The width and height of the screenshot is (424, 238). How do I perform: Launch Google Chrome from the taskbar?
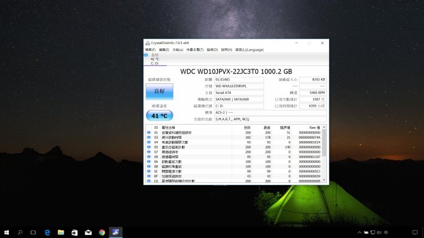point(102,232)
